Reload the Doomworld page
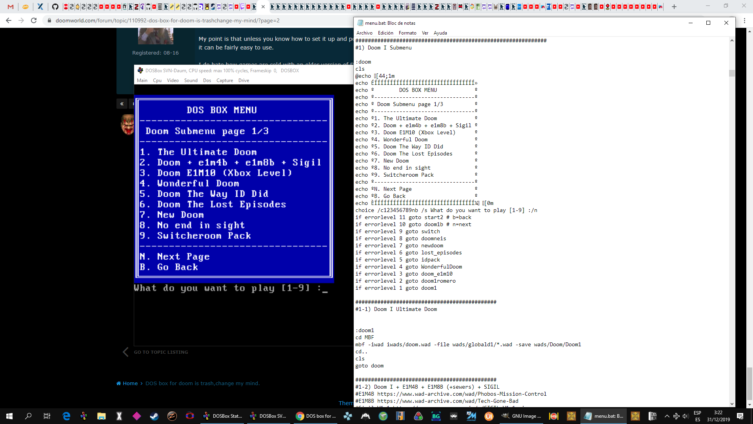This screenshot has height=424, width=753. pyautogui.click(x=34, y=20)
